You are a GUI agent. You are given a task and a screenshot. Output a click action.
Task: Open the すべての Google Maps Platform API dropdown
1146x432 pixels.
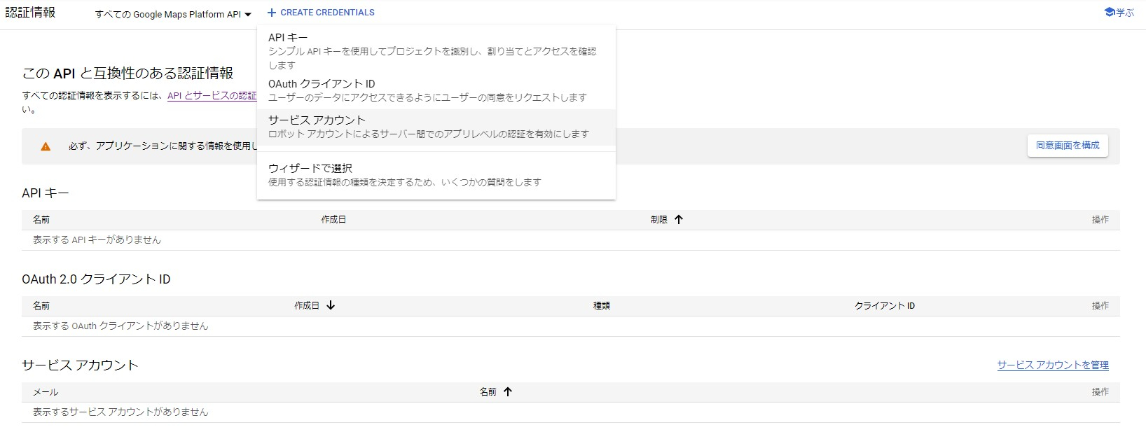click(x=173, y=14)
